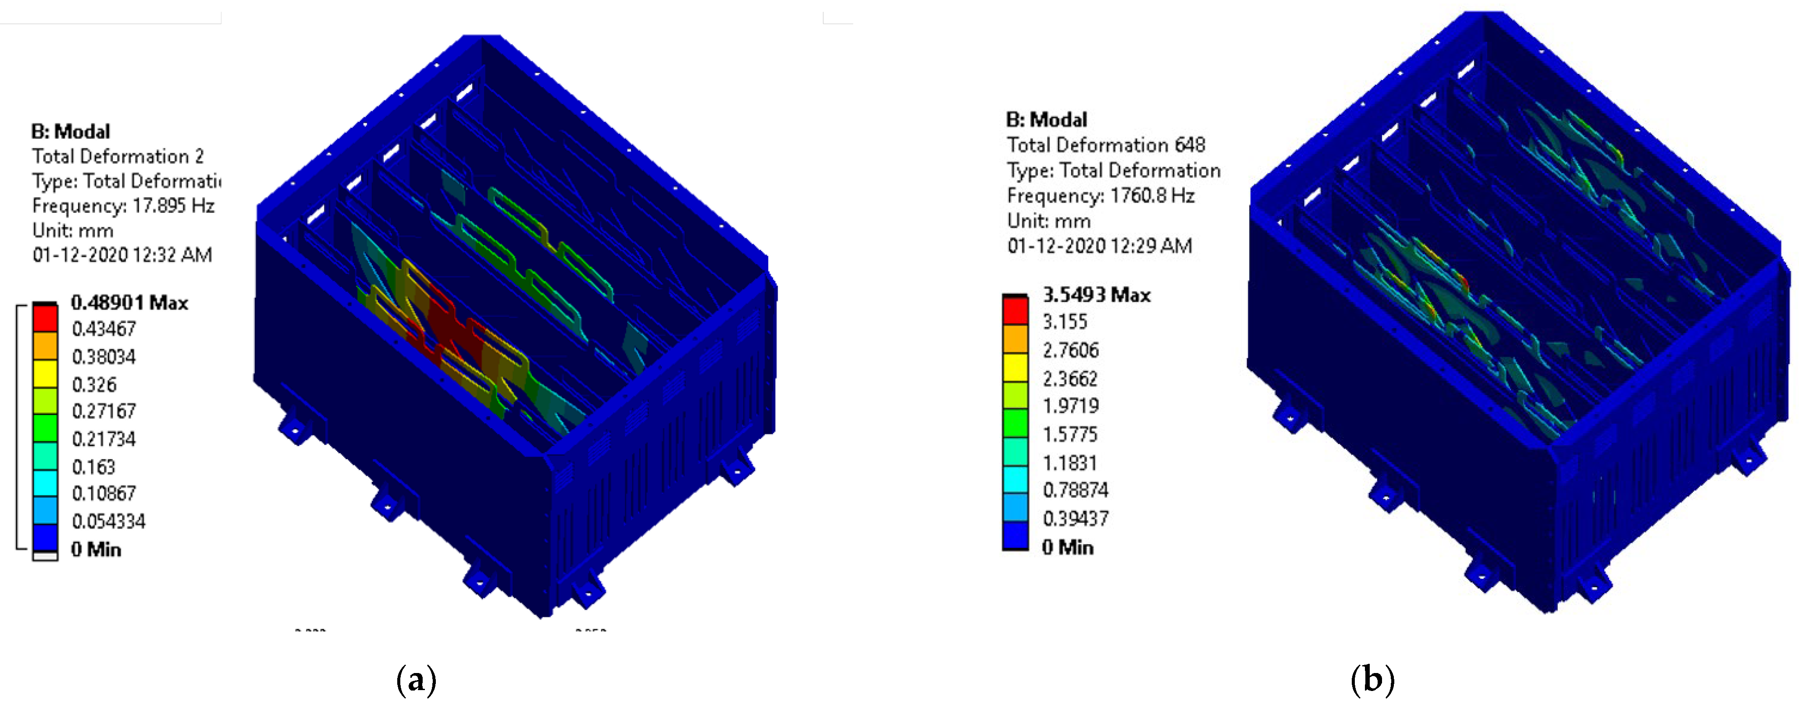Image resolution: width=1799 pixels, height=705 pixels.
Task: Select the 'Total Deformation 2' title text
Action: click(118, 156)
